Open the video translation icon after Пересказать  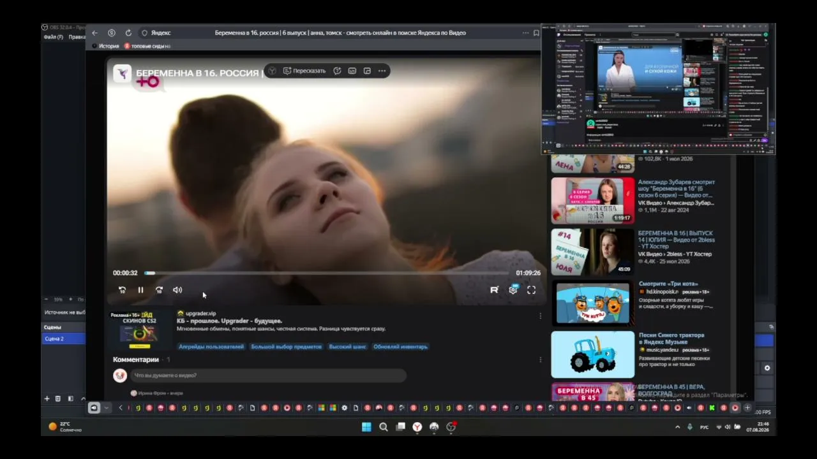tap(337, 71)
